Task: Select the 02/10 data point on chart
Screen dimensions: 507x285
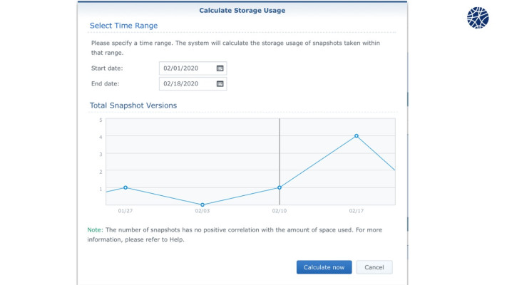Action: pyautogui.click(x=280, y=187)
